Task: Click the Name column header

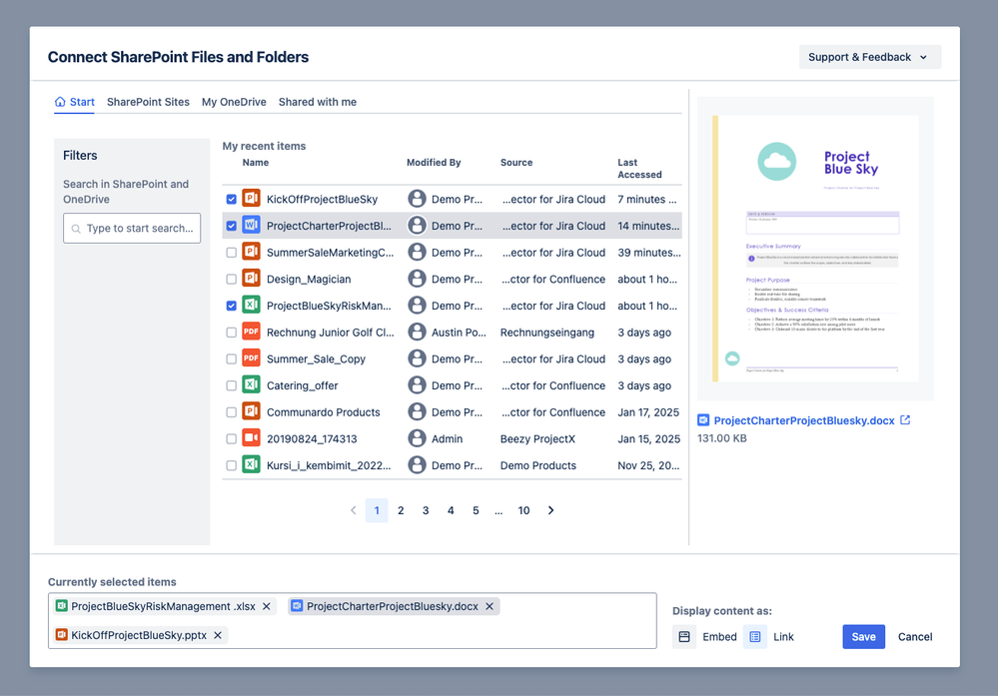Action: point(255,162)
